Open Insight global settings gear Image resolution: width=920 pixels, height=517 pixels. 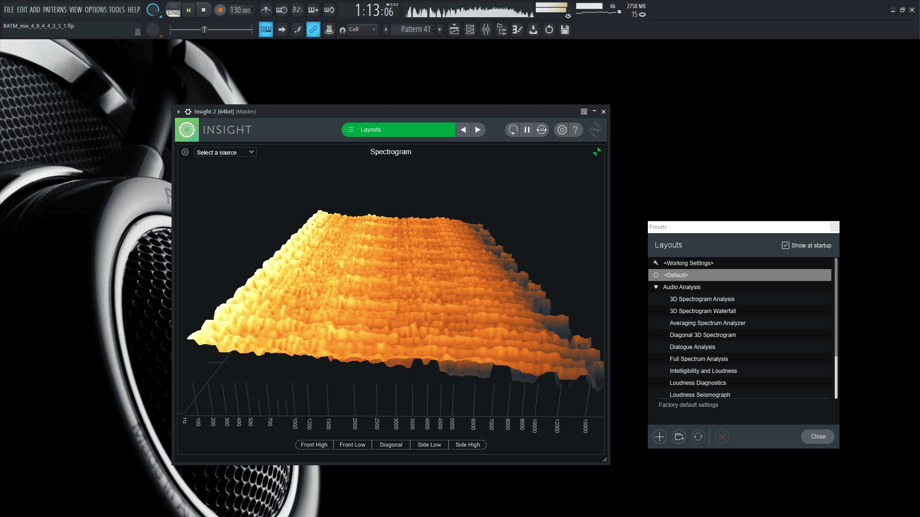click(562, 130)
